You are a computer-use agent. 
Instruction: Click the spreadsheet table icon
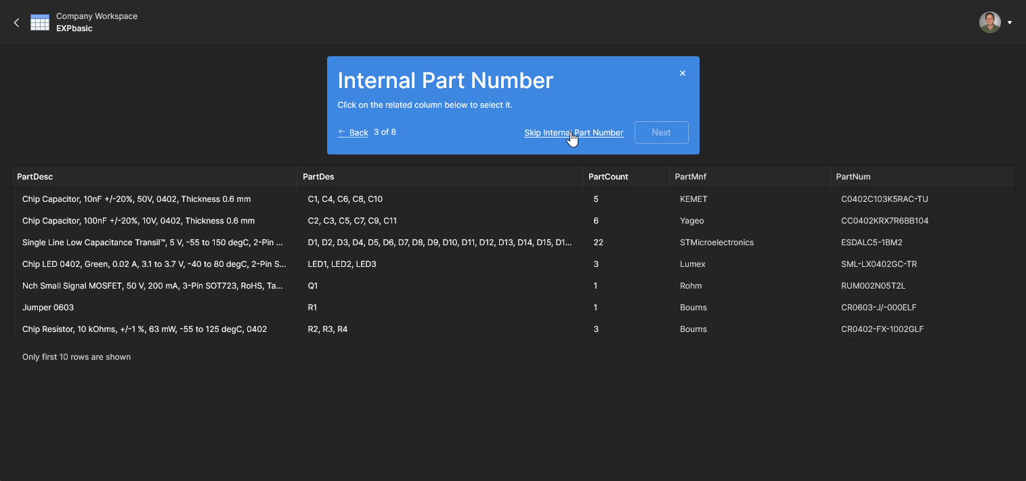pyautogui.click(x=40, y=22)
